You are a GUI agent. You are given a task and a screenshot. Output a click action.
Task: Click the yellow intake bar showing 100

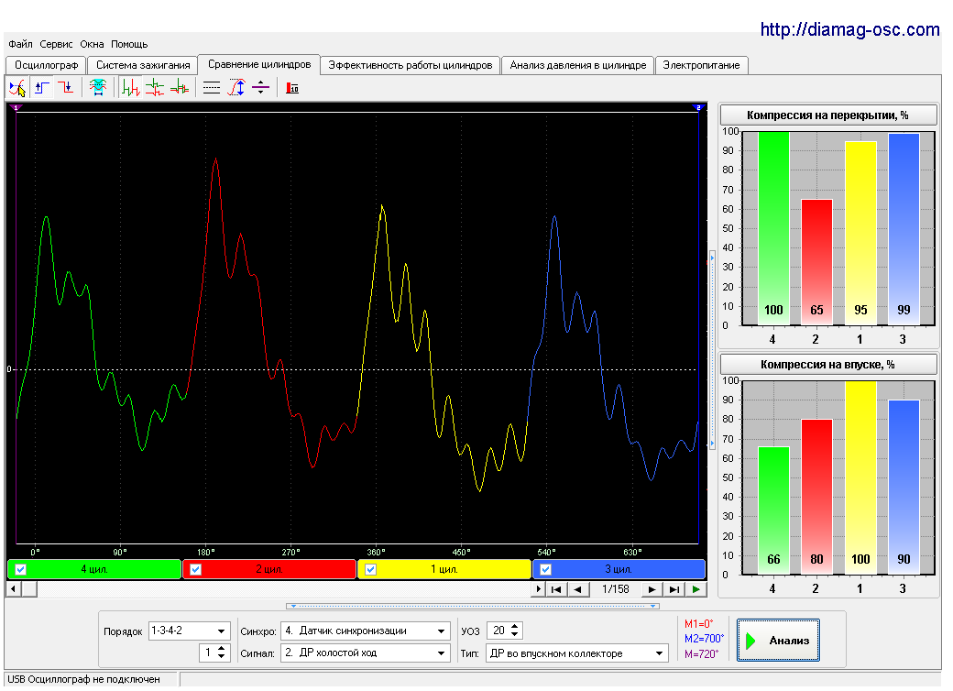(860, 477)
